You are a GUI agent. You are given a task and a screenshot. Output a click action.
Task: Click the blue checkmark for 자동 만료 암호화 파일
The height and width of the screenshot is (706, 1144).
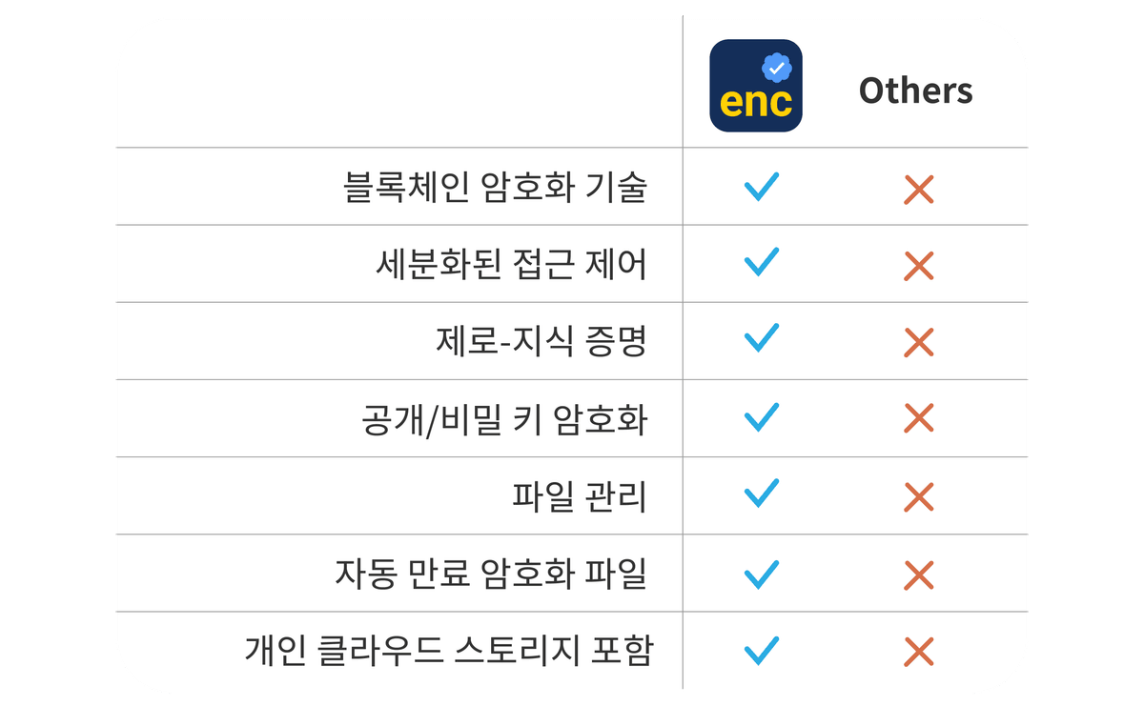(x=761, y=573)
